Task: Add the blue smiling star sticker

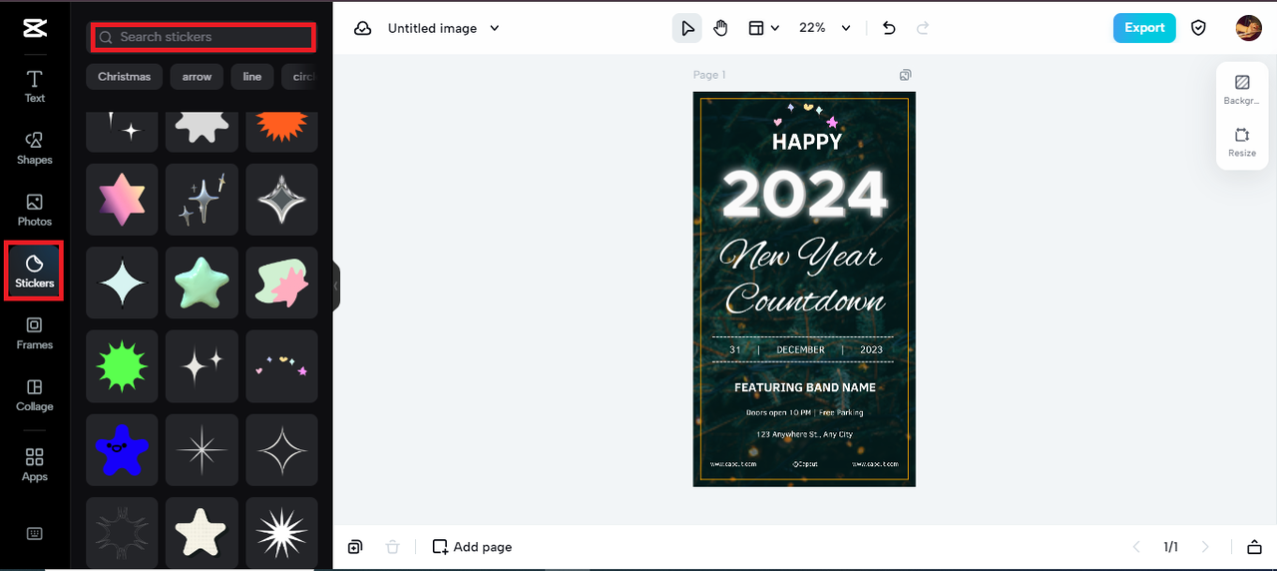Action: (122, 450)
